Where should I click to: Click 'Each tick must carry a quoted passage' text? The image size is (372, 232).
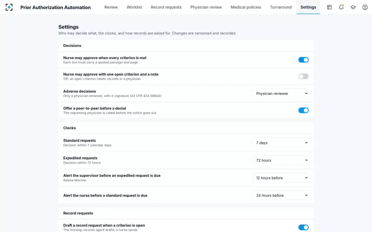tap(100, 62)
